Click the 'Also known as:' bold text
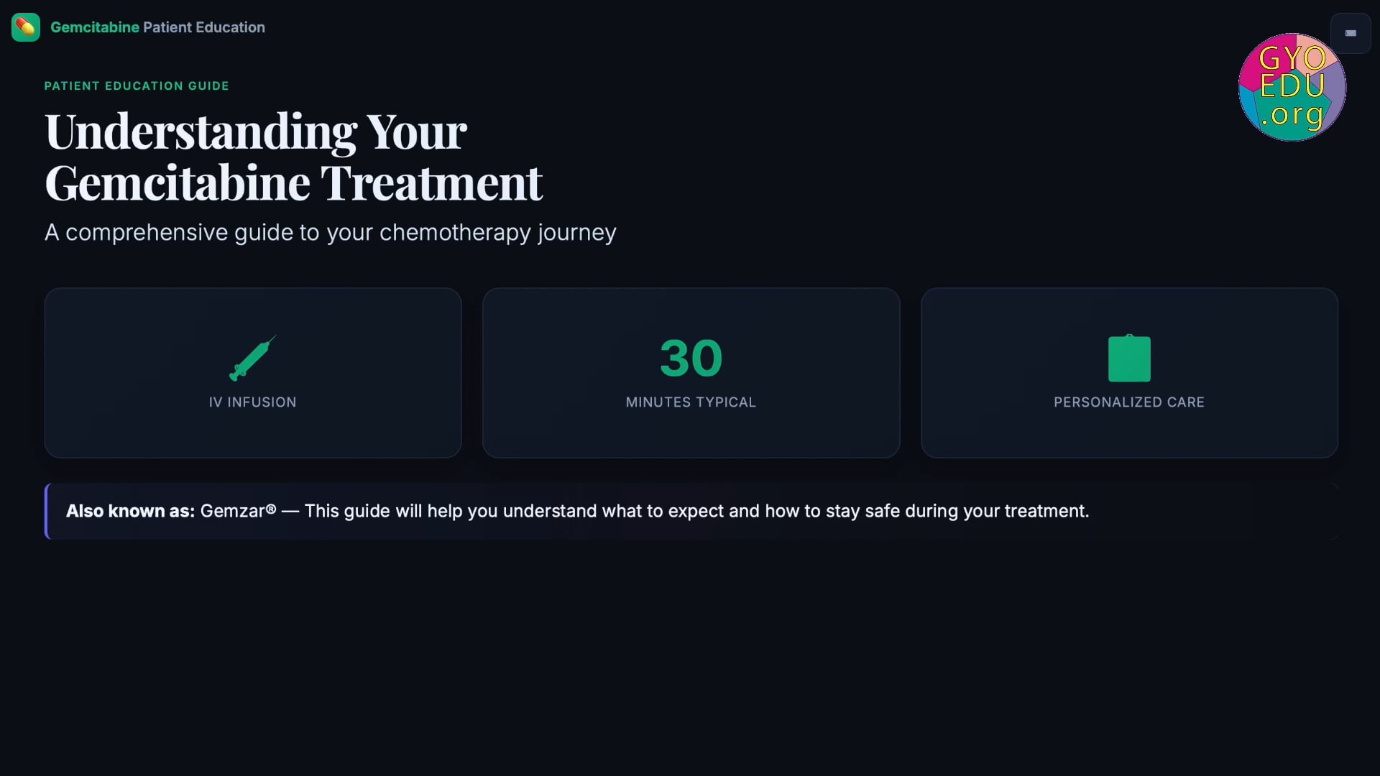The width and height of the screenshot is (1380, 776). tap(130, 511)
